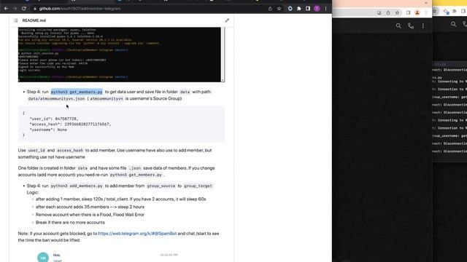Toggle side panel in middle browser window
467x262 pixels.
coord(409,13)
